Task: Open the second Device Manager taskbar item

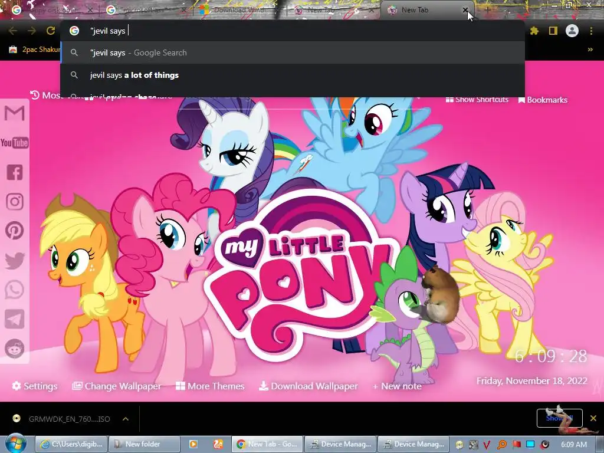Action: tap(413, 444)
